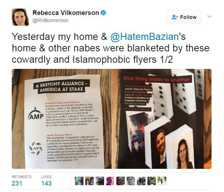The image size is (224, 192).
Task: Click the seventh liker avatar, black-and-white photo
Action: click(141, 181)
